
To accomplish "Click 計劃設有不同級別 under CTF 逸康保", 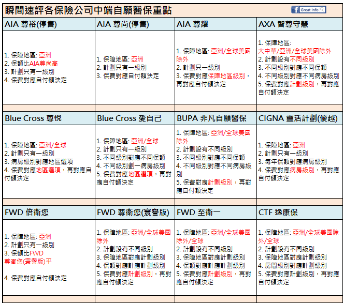I will click(x=290, y=249).
